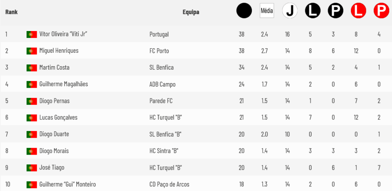This screenshot has width=392, height=191.
Task: Click the white J circle header icon
Action: [x=290, y=11]
